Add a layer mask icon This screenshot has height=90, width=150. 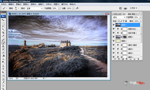pyautogui.click(x=123, y=59)
